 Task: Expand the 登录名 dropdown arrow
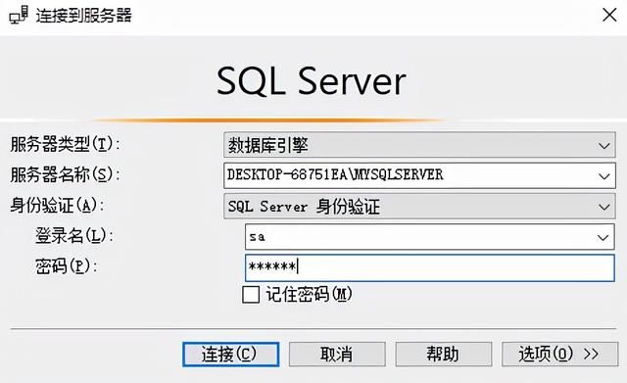point(603,237)
